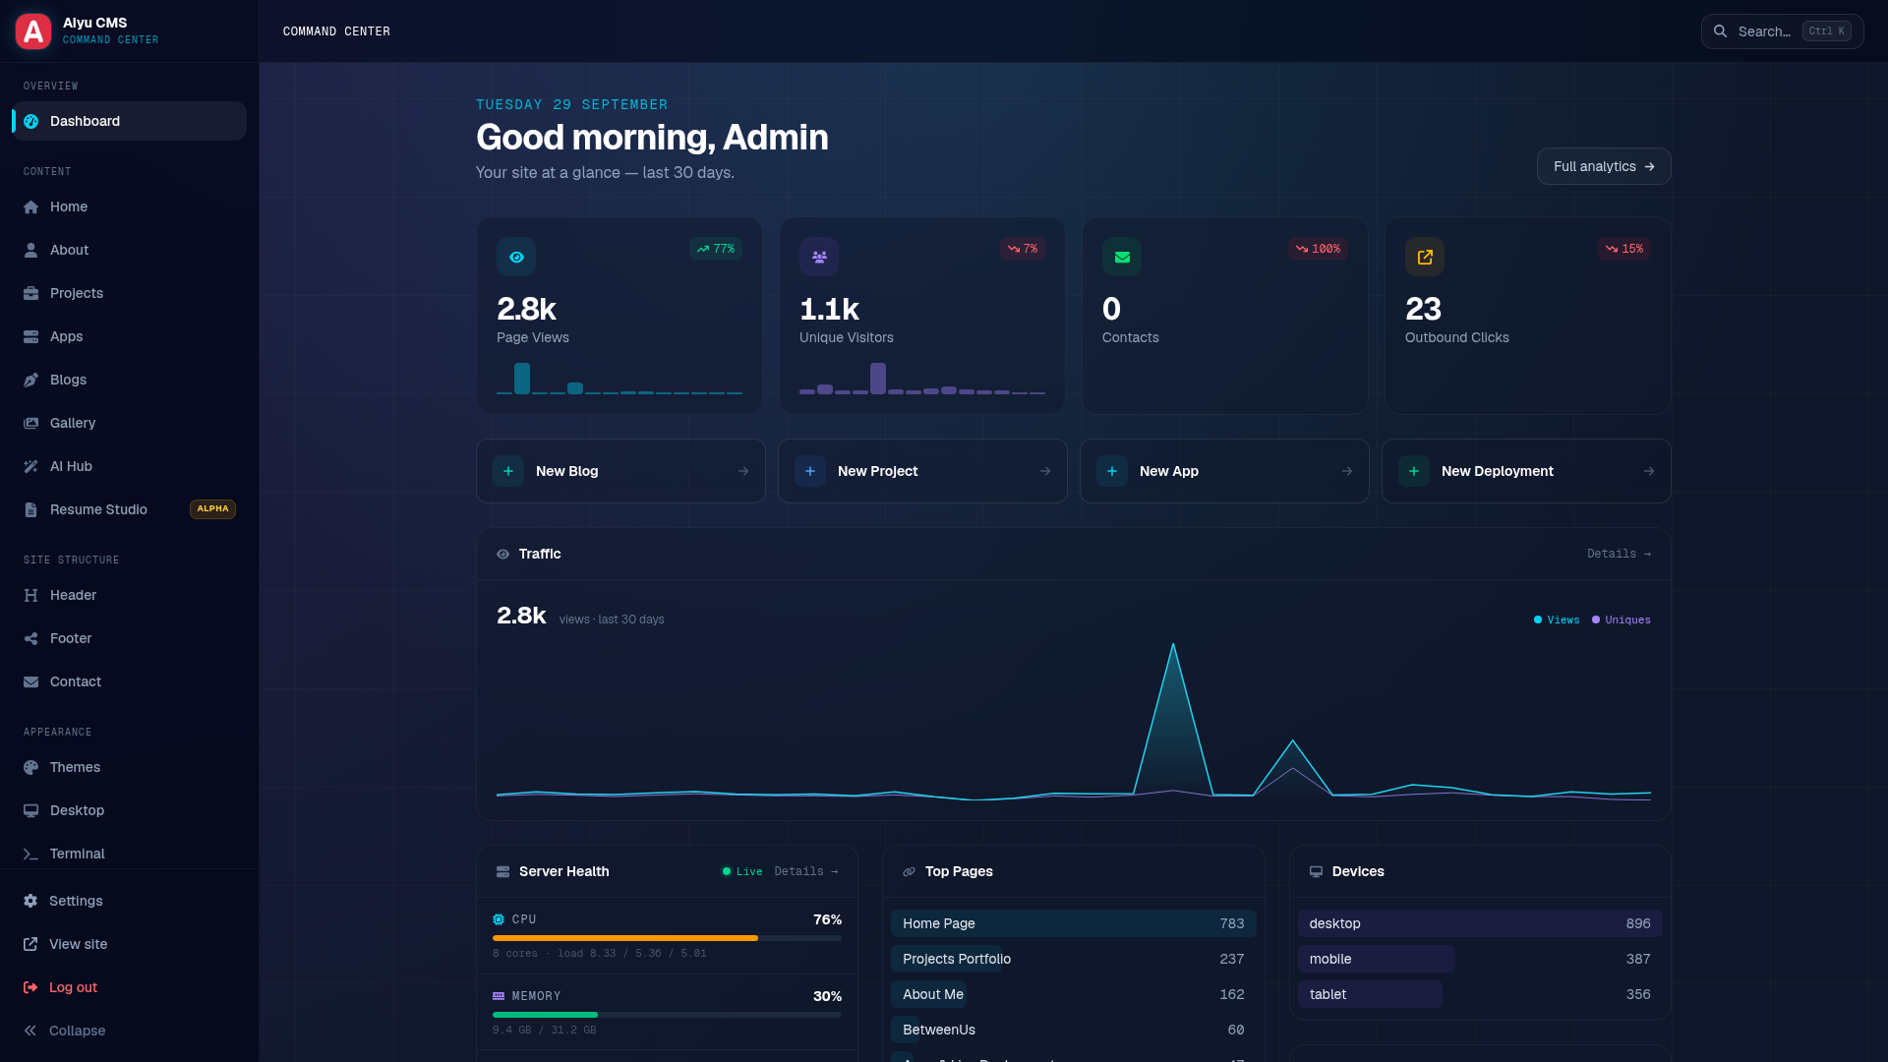Open Settings from sidebar
1888x1062 pixels.
coord(129,901)
